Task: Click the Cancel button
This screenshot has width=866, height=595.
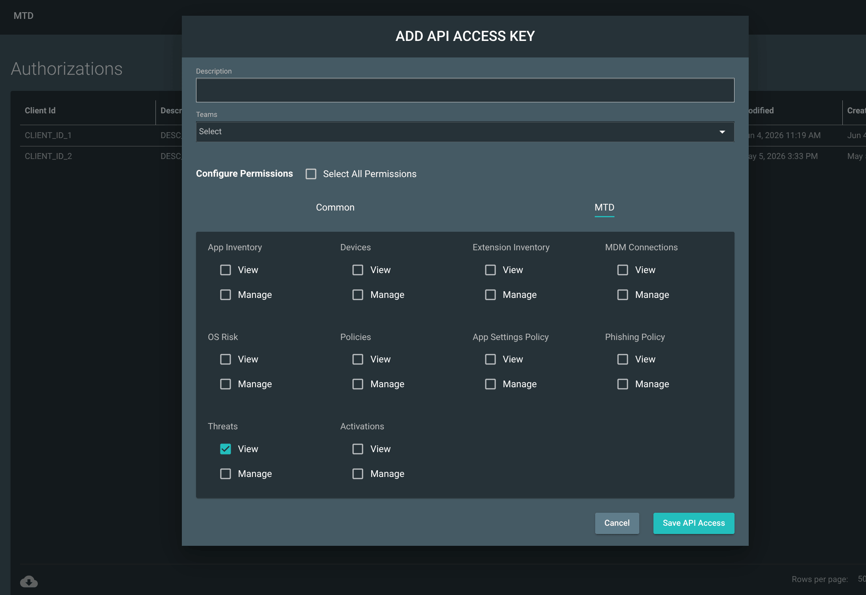Action: tap(617, 523)
